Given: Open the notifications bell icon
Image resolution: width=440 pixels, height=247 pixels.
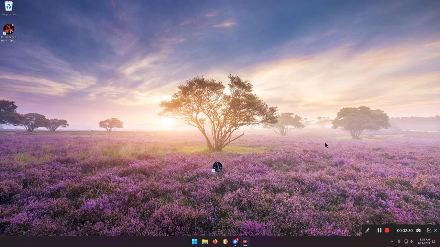Looking at the screenshot, I should tap(433, 242).
